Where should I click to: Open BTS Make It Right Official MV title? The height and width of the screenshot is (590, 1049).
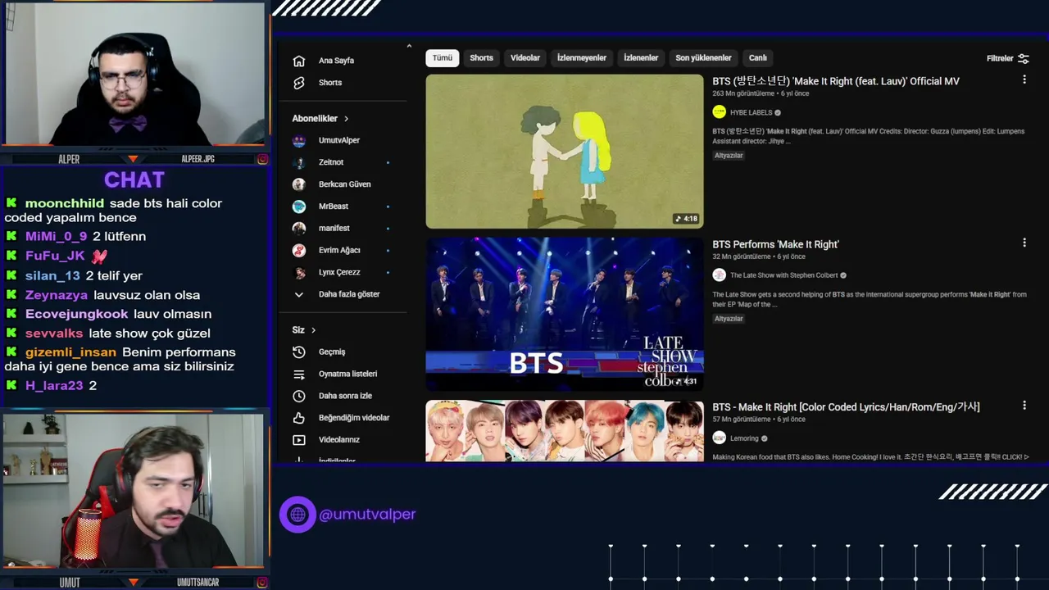(836, 81)
